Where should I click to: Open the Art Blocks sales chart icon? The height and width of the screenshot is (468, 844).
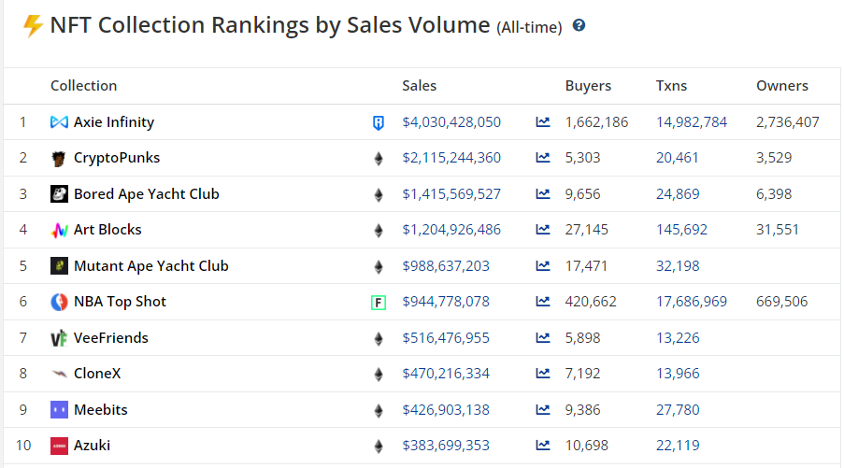pos(543,230)
